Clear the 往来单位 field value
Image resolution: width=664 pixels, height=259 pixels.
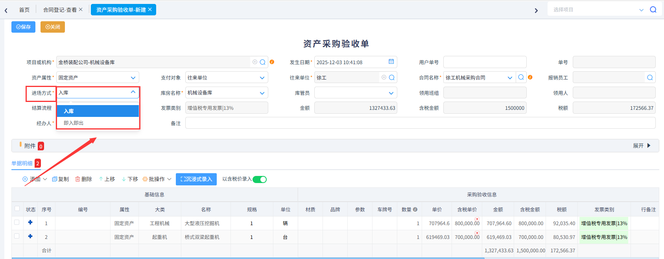(384, 78)
